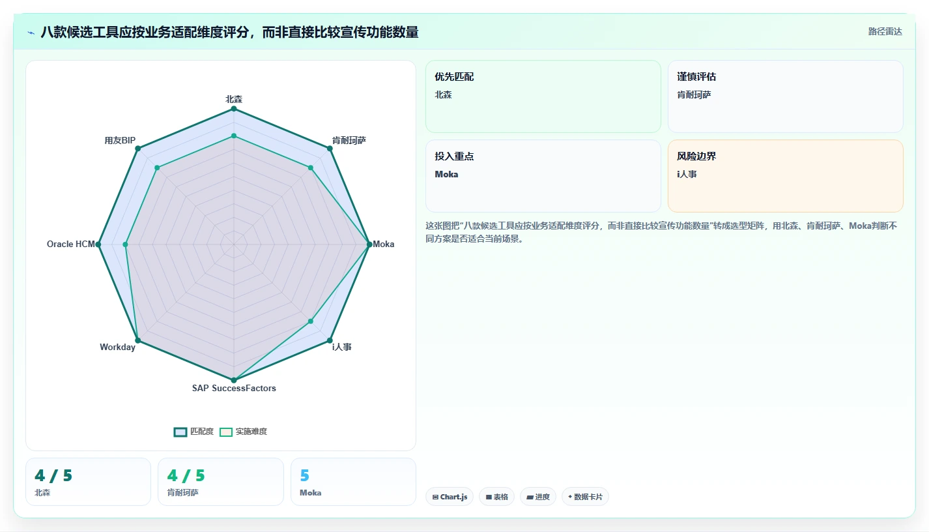Screen dimensions: 929x532
Task: Select the 表格 tag
Action: click(496, 497)
